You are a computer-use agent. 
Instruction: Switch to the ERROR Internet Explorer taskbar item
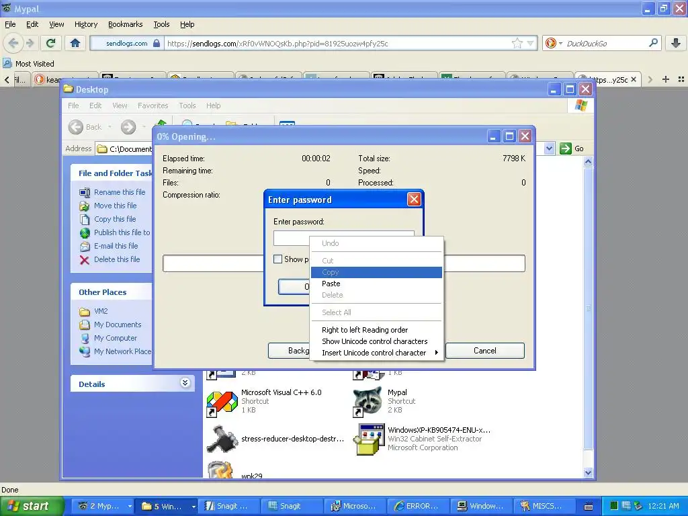tap(417, 506)
